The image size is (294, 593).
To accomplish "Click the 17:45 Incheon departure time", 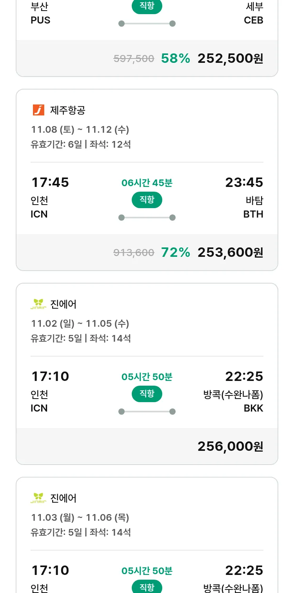I will click(x=50, y=183).
